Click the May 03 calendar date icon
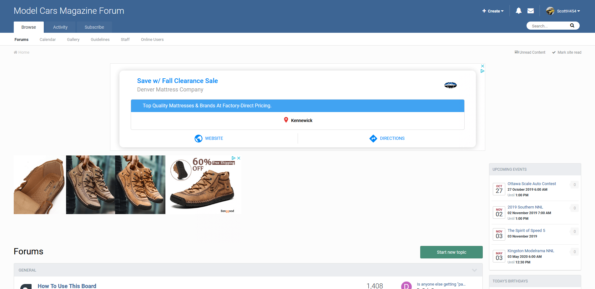The width and height of the screenshot is (595, 289). coord(499,256)
